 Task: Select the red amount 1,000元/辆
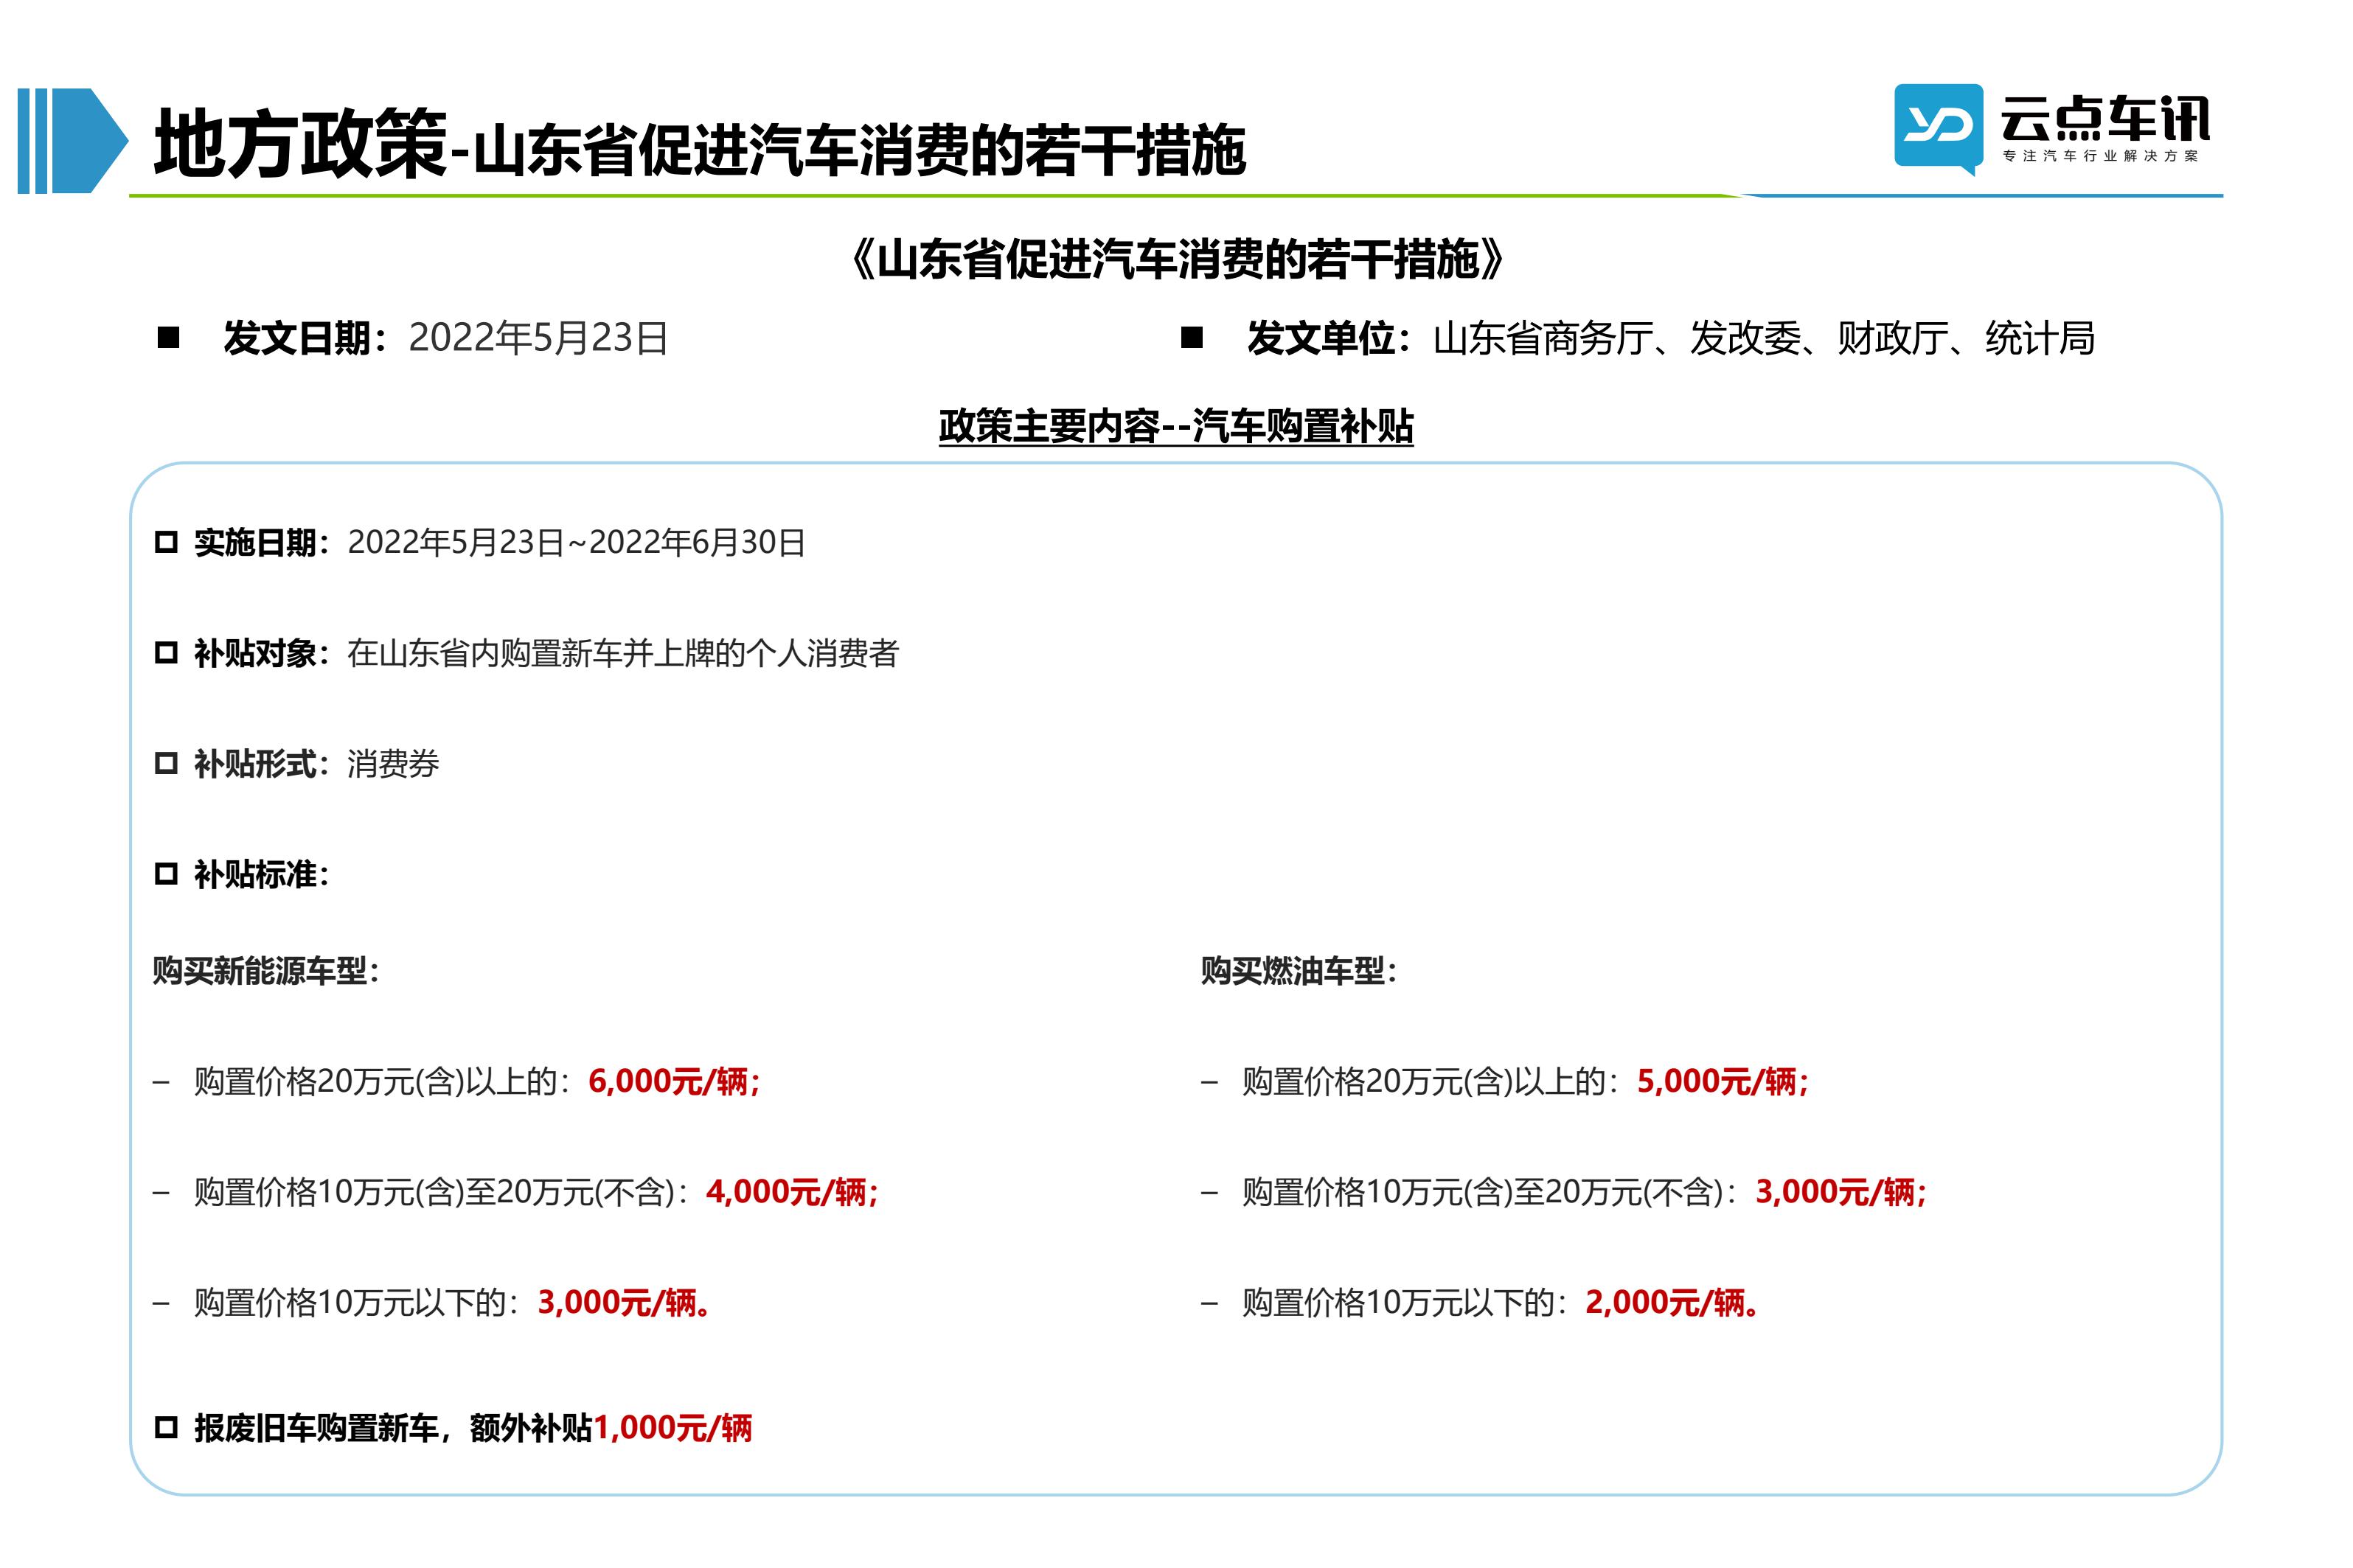click(x=673, y=1428)
